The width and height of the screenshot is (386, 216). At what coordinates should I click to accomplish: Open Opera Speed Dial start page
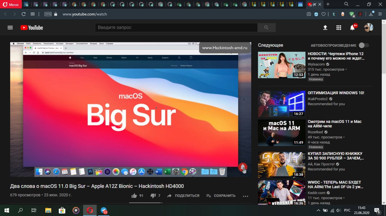33,14
